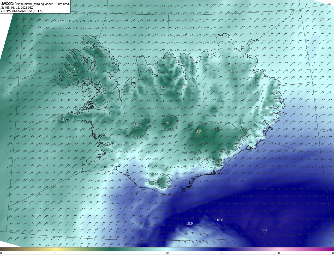Click the 15.9 value label
The width and height of the screenshot is (334, 255).
click(189, 224)
